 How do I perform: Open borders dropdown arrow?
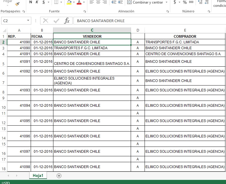[x=61, y=2]
